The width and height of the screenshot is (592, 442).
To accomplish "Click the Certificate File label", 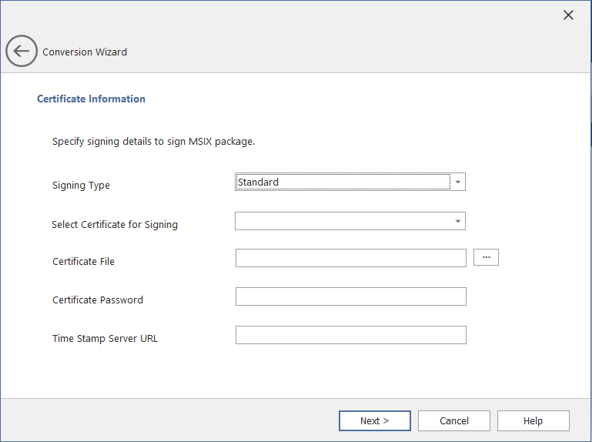I will pos(83,262).
